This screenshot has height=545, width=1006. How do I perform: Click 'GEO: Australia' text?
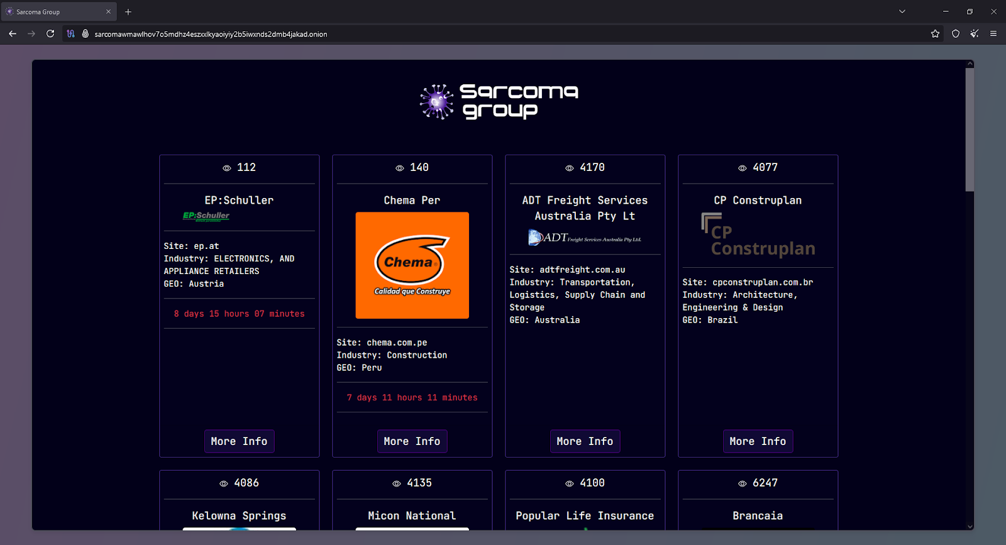(544, 320)
